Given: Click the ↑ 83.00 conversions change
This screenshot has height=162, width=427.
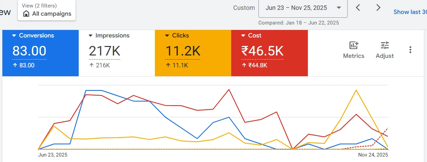Looking at the screenshot, I should [x=23, y=65].
